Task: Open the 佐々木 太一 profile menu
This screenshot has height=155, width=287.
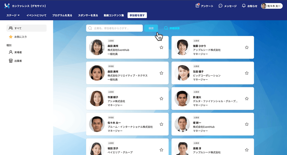Action: tap(272, 6)
